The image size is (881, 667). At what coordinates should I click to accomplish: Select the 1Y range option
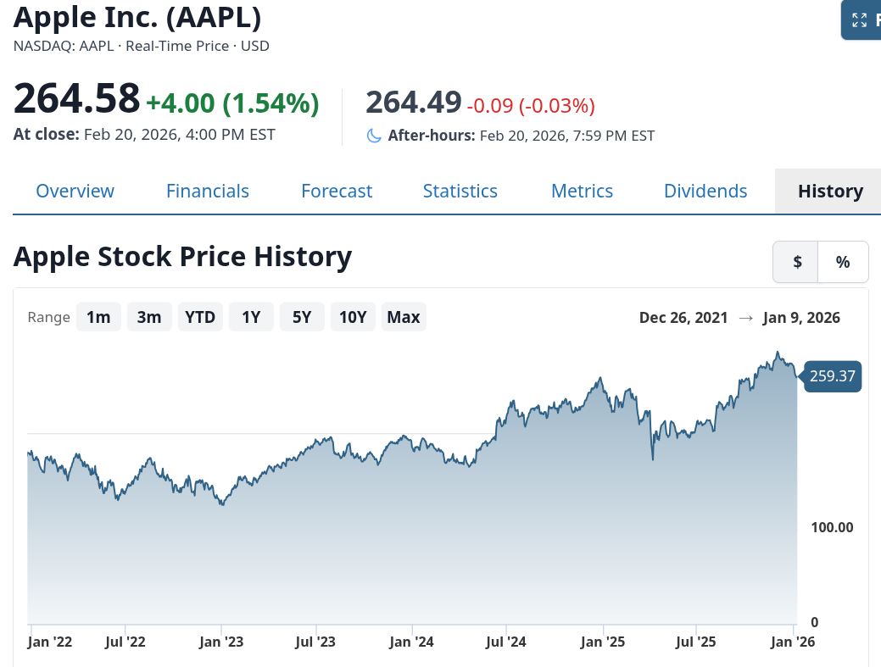coord(251,316)
